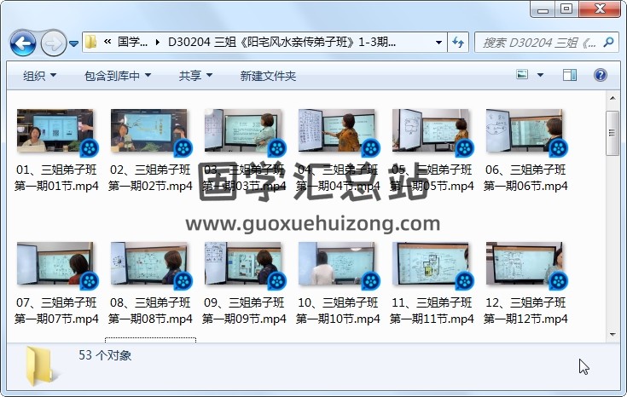Click scrollbar up arrow
This screenshot has width=627, height=397.
612,98
